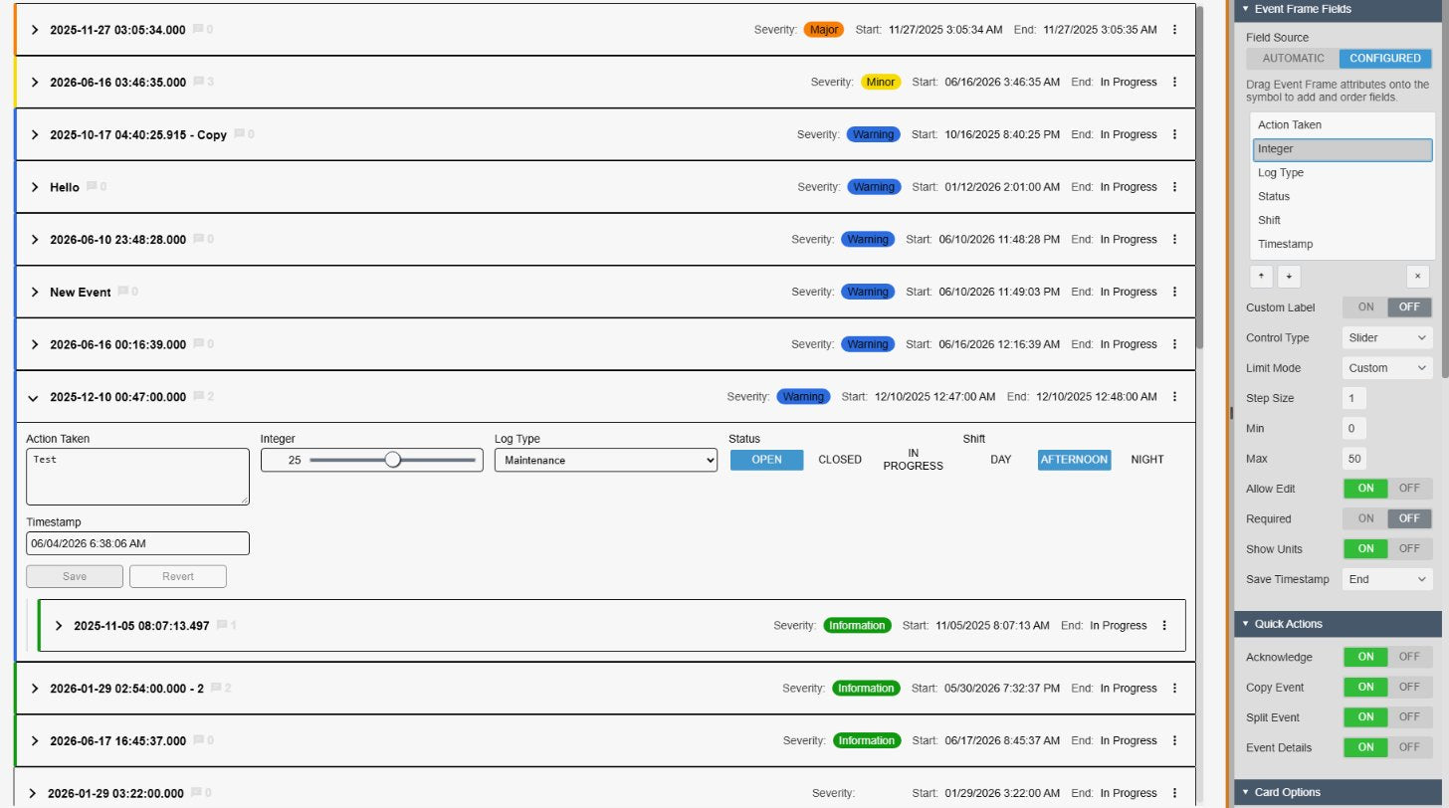Open the options menu on 2026-06-16 03:46:35.000 row
This screenshot has width=1449, height=808.
[x=1174, y=83]
